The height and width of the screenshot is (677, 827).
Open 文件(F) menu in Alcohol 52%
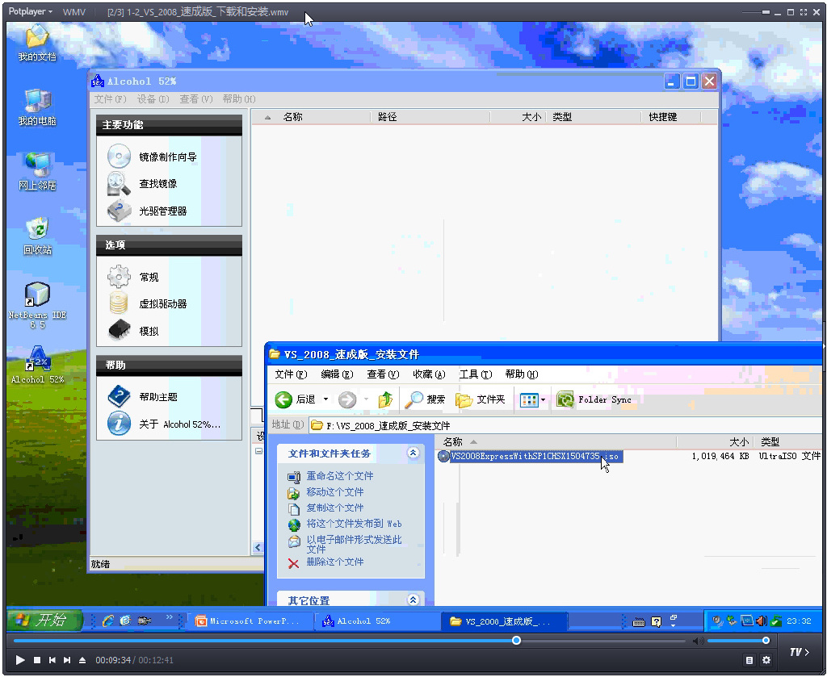(x=110, y=99)
